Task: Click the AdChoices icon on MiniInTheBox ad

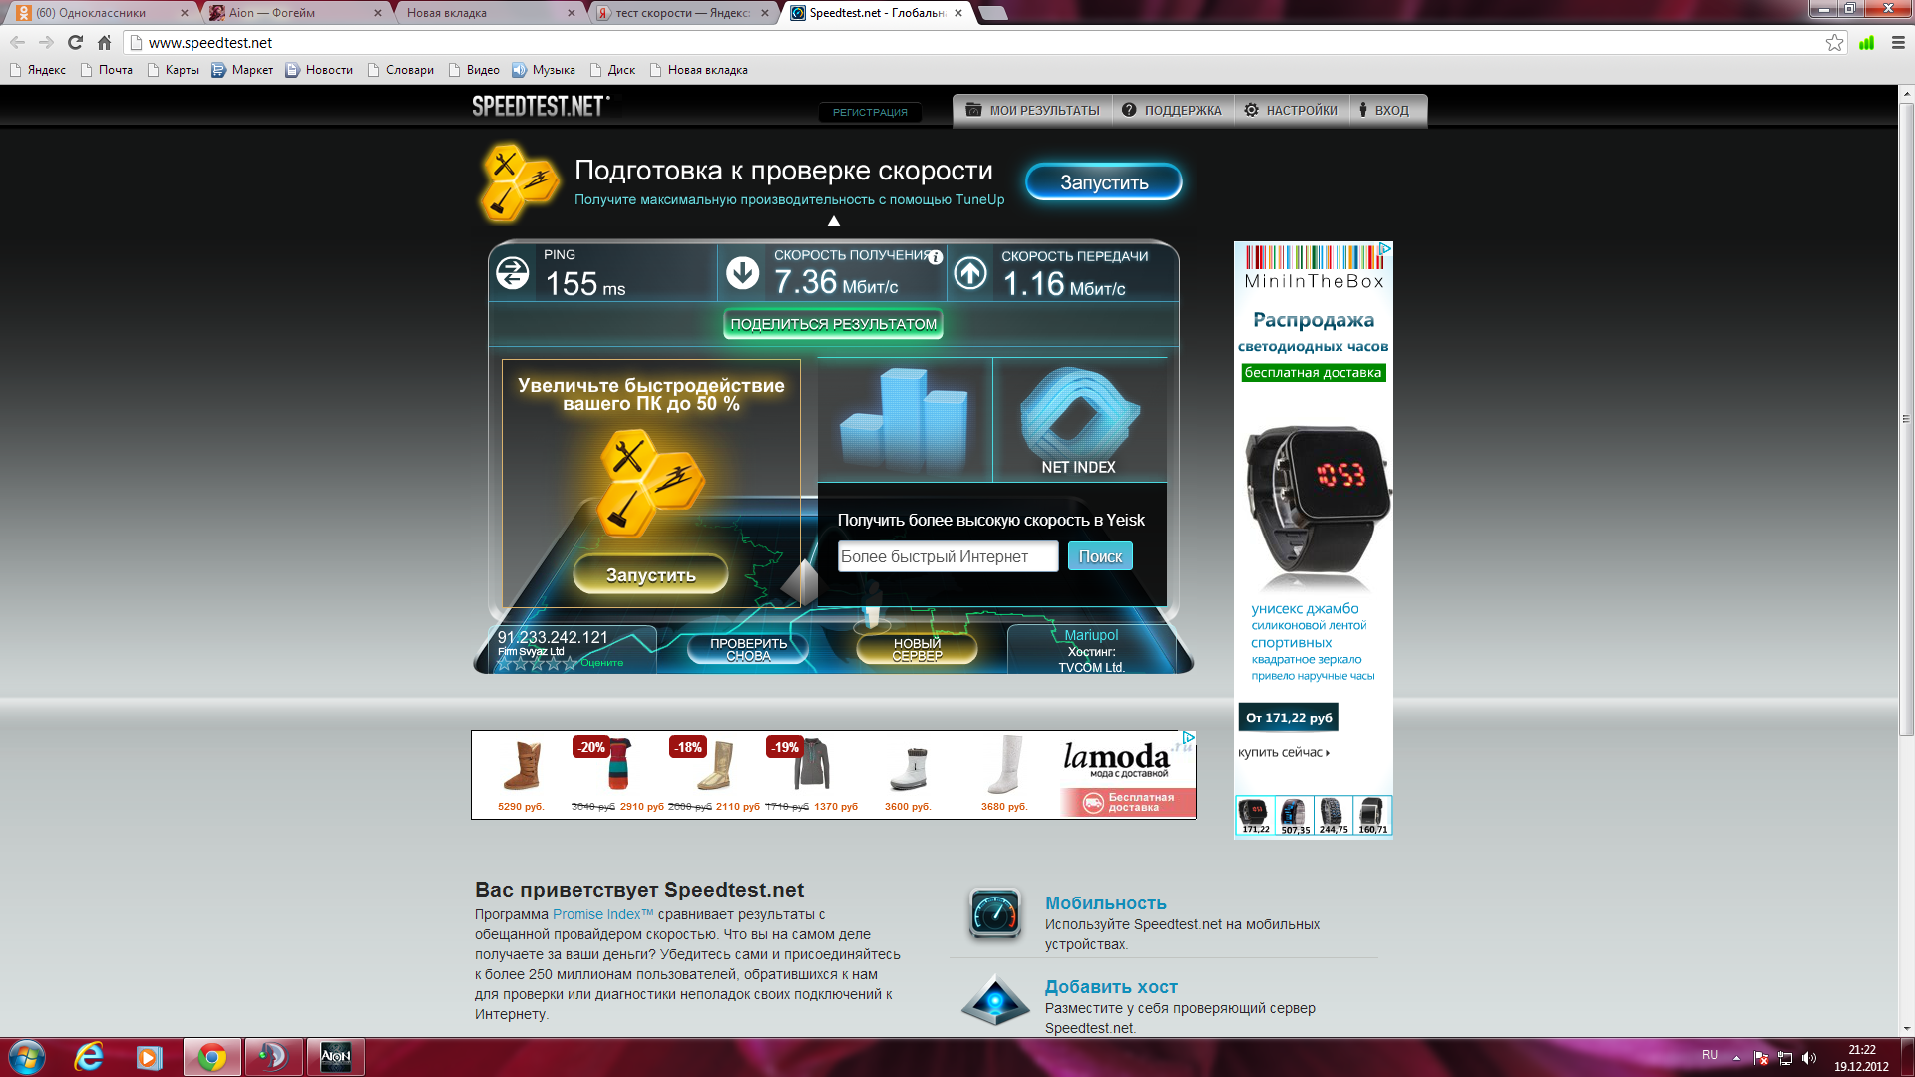Action: pos(1385,249)
